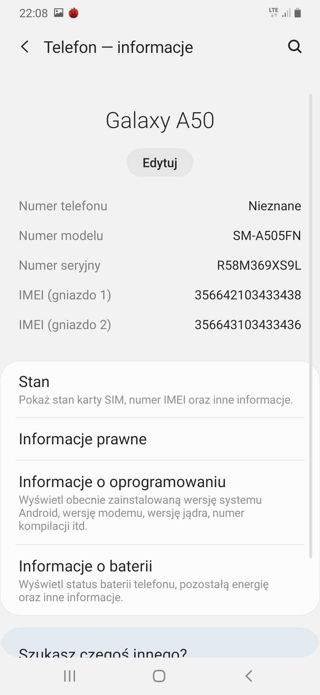The height and width of the screenshot is (695, 320).
Task: Tap the back arrow beside Telefon — informacje
Action: tap(24, 46)
